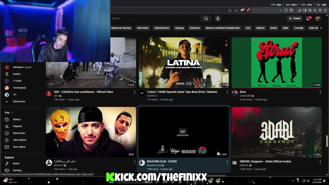Open UMUSIC, Draganov - 3dabi title link
Viewport: 329px width, 185px height.
265,161
